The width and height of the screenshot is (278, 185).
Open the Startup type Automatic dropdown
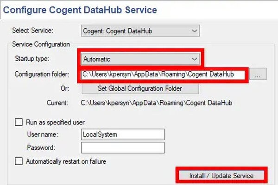coord(140,59)
